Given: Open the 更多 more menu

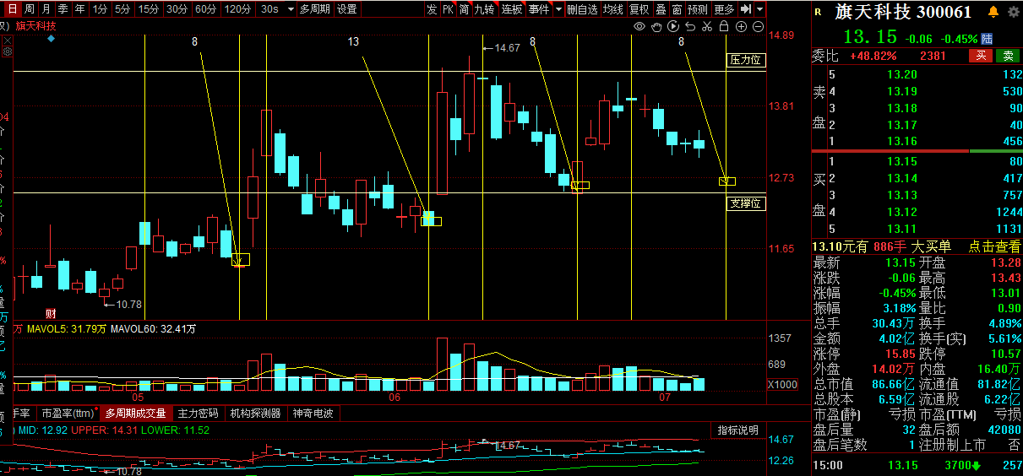Looking at the screenshot, I should tap(724, 9).
